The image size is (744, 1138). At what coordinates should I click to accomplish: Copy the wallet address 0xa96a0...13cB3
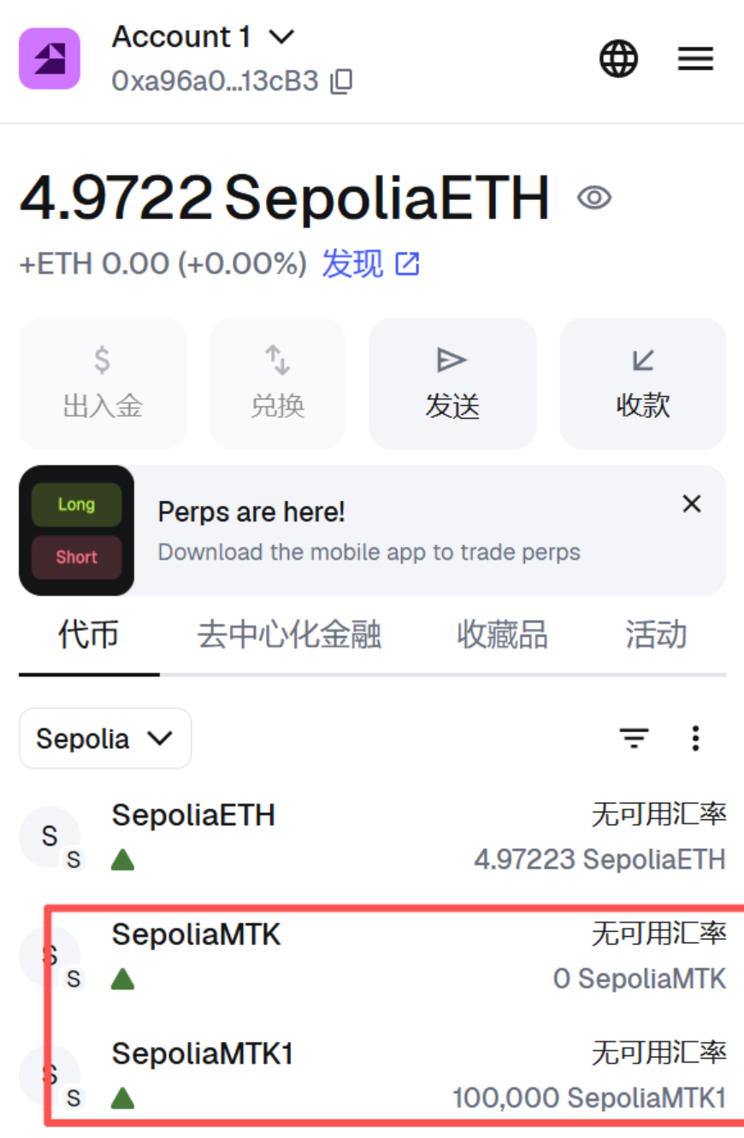pyautogui.click(x=341, y=81)
